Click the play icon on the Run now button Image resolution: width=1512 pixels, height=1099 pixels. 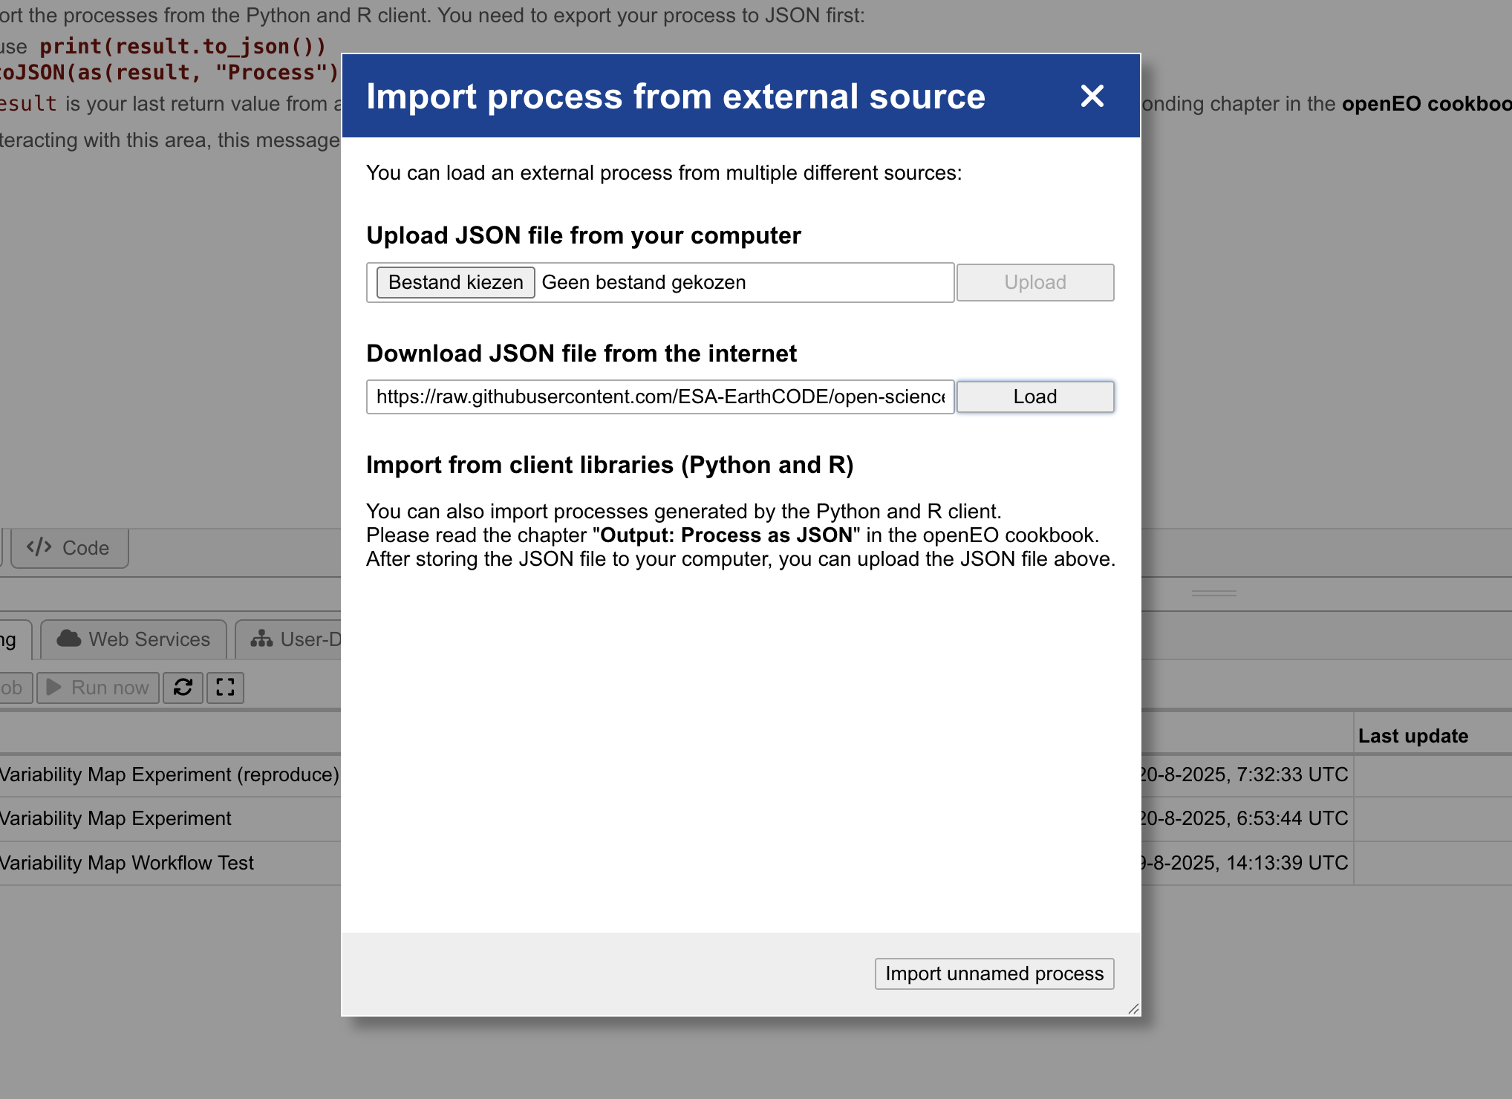coord(53,688)
